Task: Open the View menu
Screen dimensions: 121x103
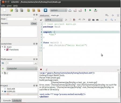Action: (x=9, y=6)
